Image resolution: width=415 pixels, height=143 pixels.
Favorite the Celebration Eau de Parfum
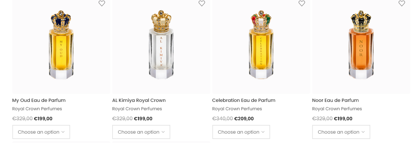point(302,3)
